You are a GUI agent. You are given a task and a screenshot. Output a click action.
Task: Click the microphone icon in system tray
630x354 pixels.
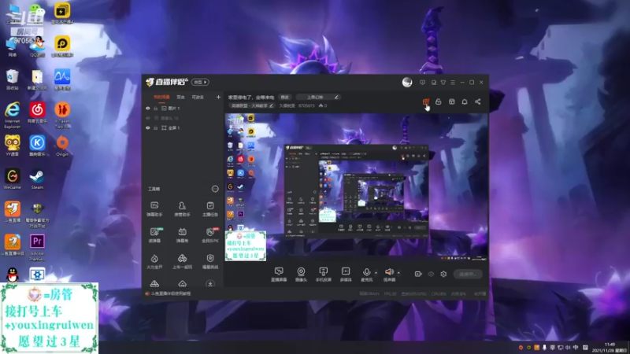(544, 348)
